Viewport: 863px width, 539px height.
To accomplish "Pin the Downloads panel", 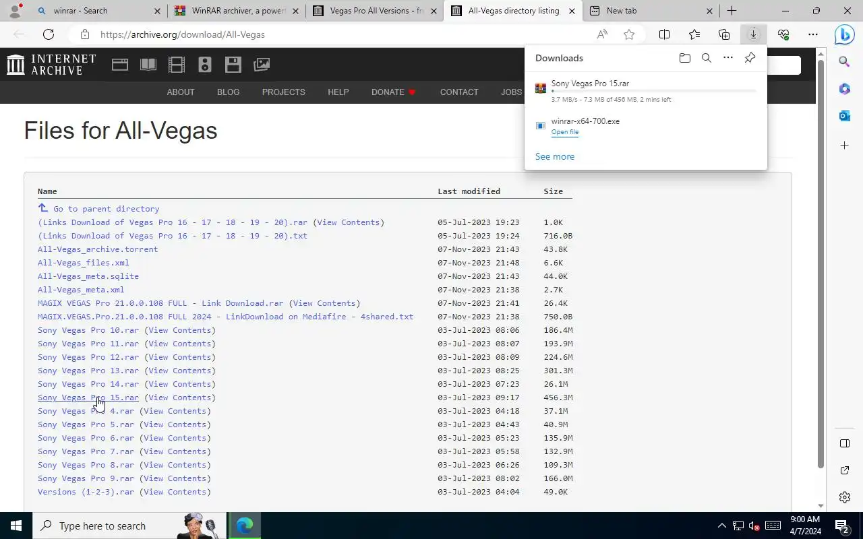I will tap(750, 58).
